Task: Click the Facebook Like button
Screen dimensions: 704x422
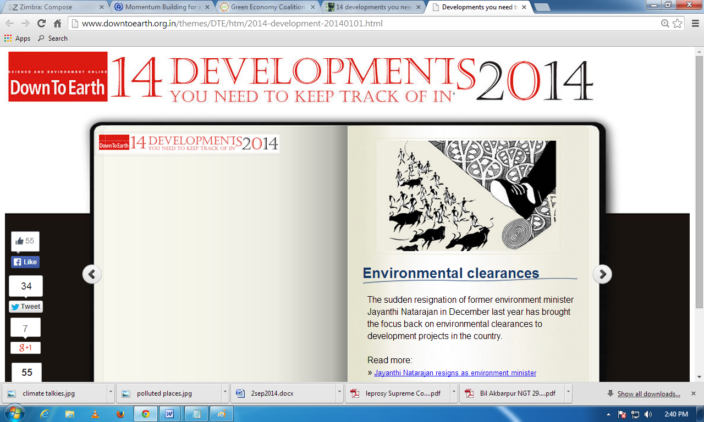Action: [x=25, y=262]
